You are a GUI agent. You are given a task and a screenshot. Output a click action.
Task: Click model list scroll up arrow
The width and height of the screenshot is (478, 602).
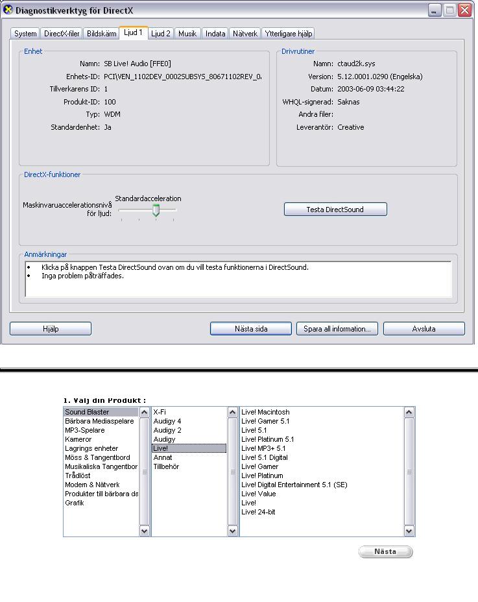click(409, 413)
